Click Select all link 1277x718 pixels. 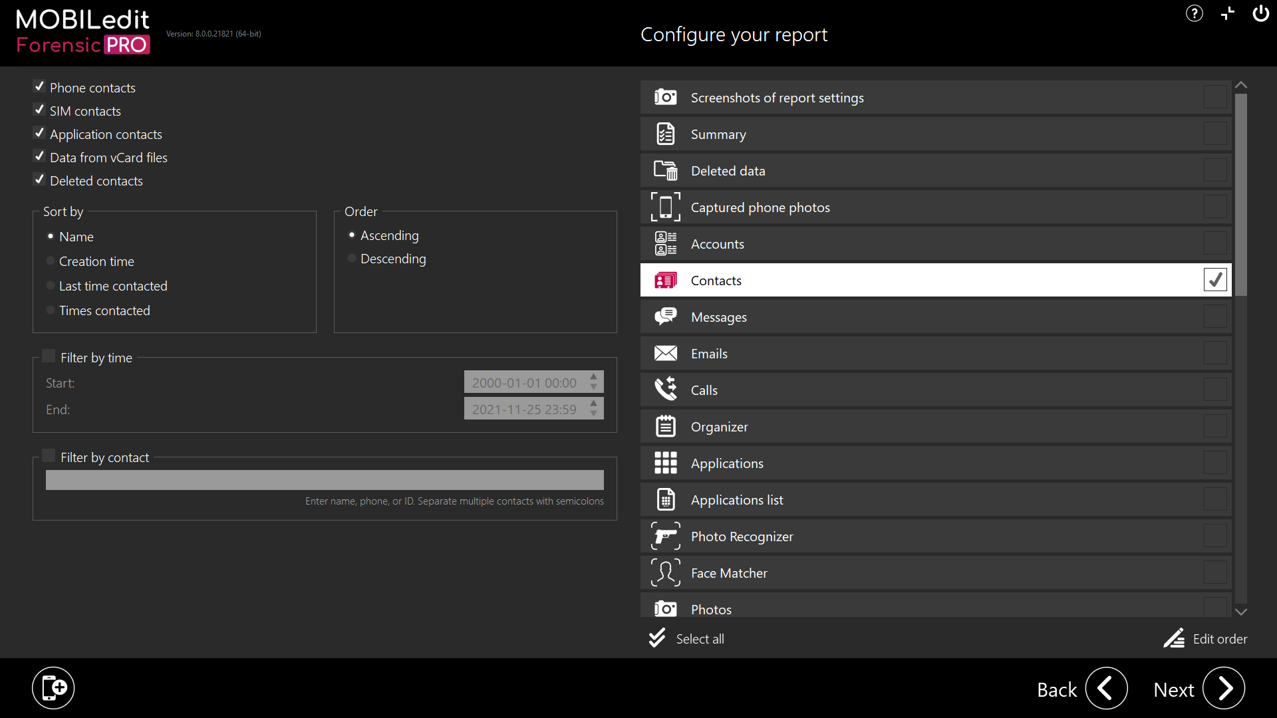tap(699, 639)
